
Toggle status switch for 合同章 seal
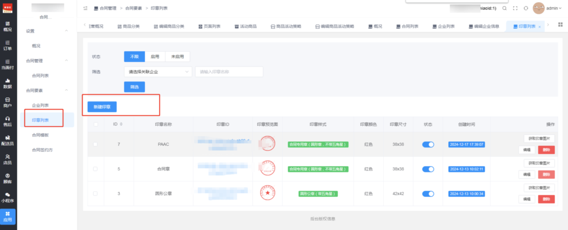click(x=428, y=168)
